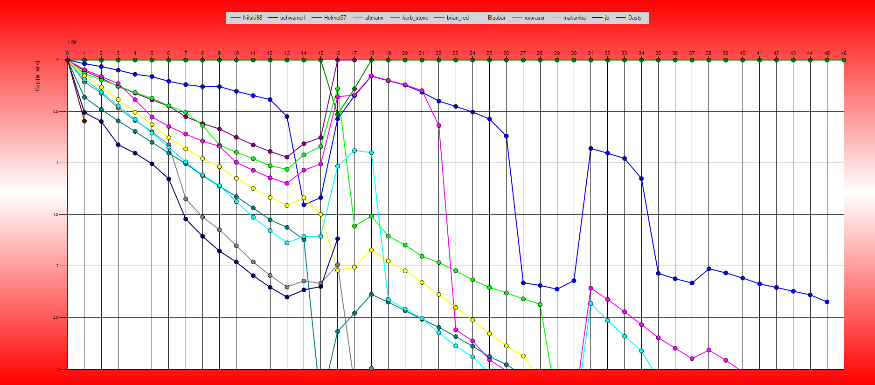Viewport: 875px width, 385px height.
Task: Click the kerb_stone legend entry
Action: pyautogui.click(x=409, y=18)
